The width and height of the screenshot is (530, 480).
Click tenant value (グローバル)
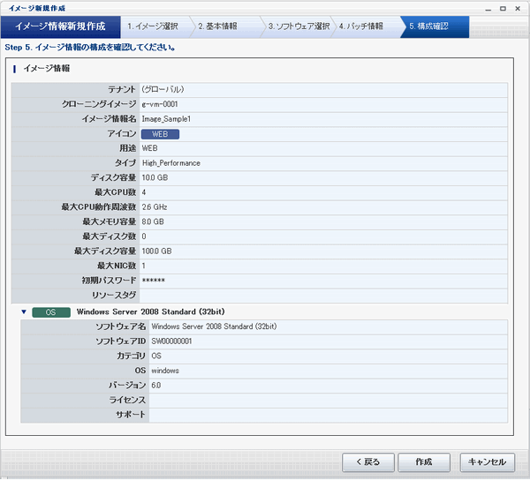[x=163, y=89]
